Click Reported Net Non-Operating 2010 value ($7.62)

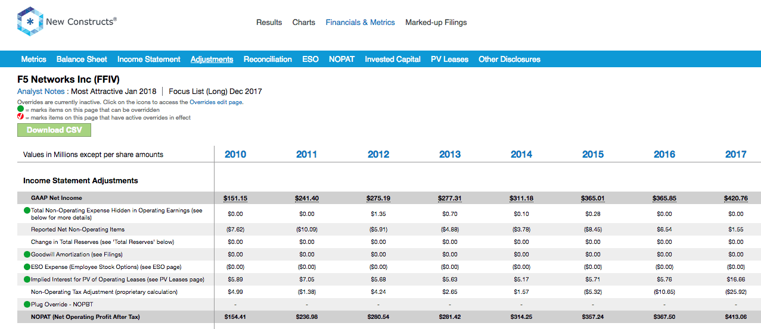coord(235,229)
